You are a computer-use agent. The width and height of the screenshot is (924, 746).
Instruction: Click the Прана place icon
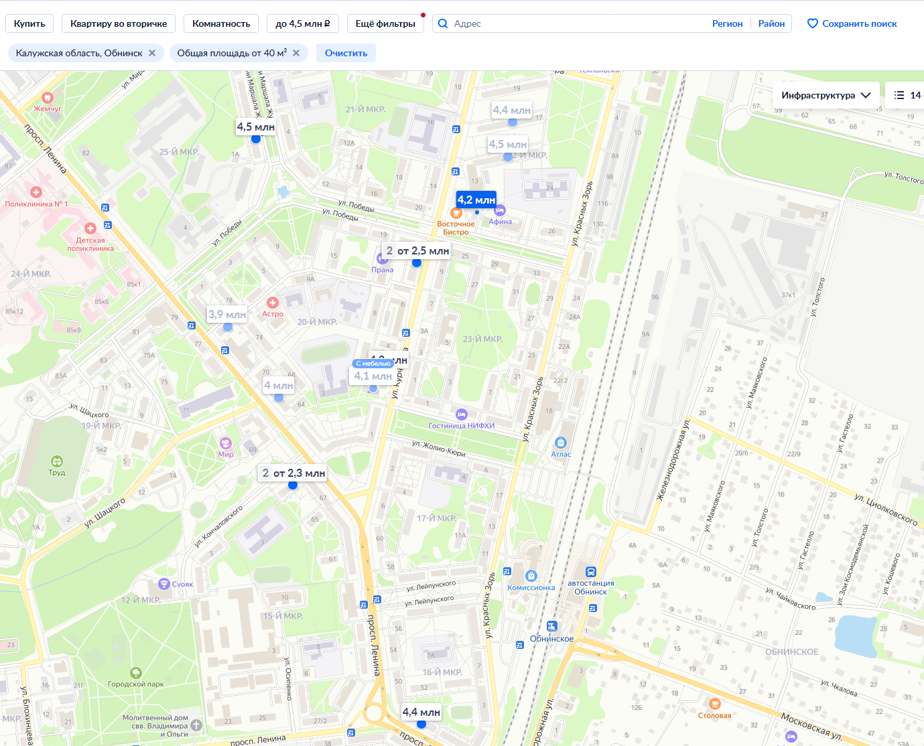pyautogui.click(x=383, y=260)
